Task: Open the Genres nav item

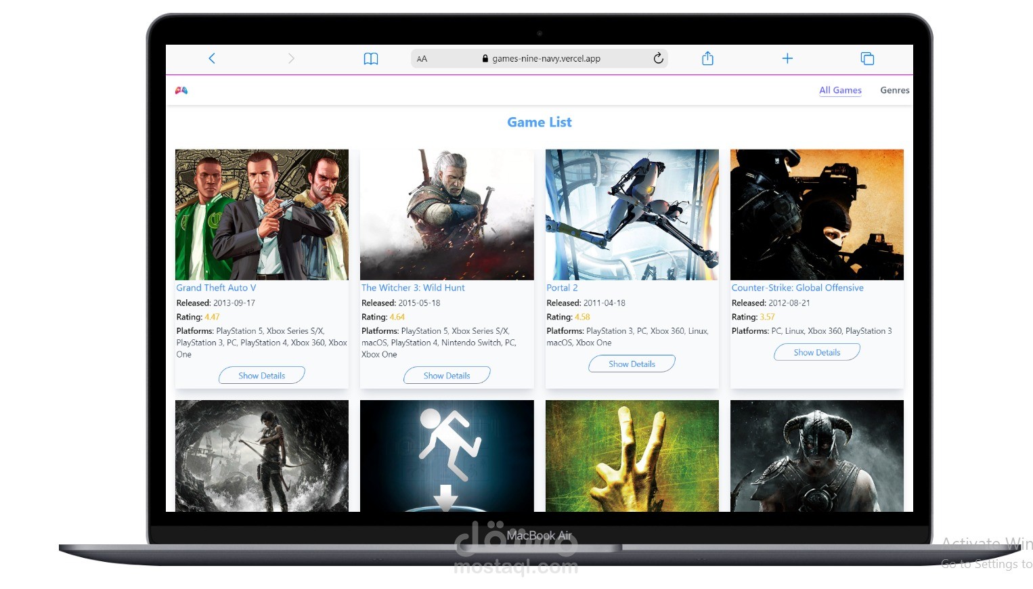Action: (894, 90)
